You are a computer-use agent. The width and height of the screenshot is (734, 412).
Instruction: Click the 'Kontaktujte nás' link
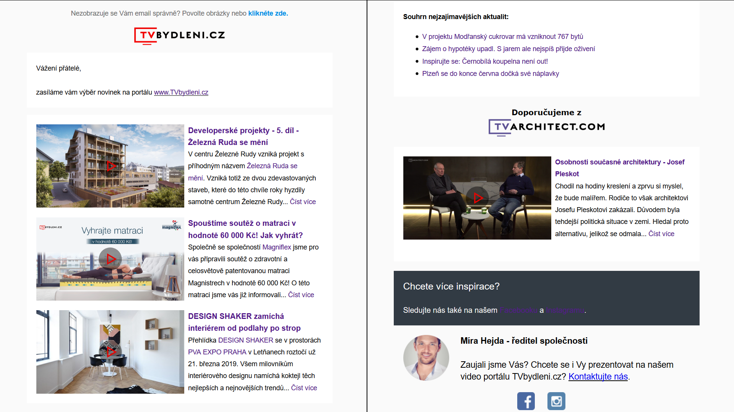pyautogui.click(x=598, y=377)
